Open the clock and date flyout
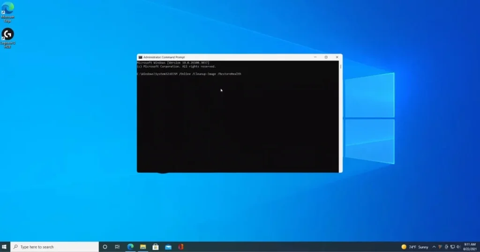Screen dimensions: 480x252 pos(470,247)
